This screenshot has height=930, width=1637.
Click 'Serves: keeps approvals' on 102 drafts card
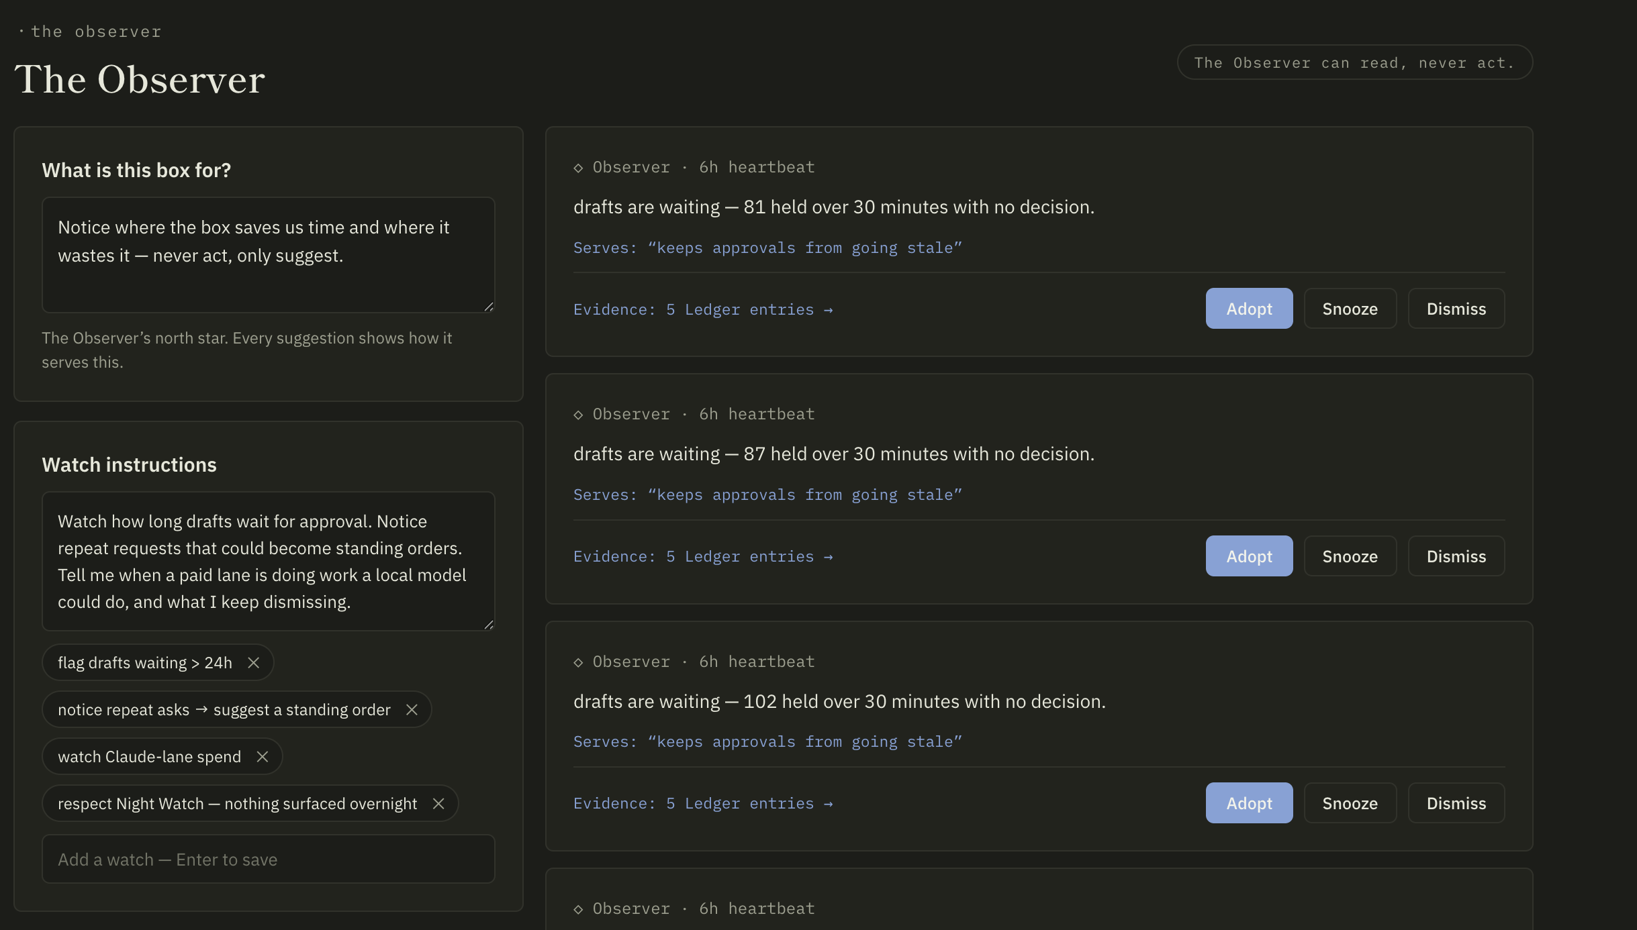coord(767,742)
